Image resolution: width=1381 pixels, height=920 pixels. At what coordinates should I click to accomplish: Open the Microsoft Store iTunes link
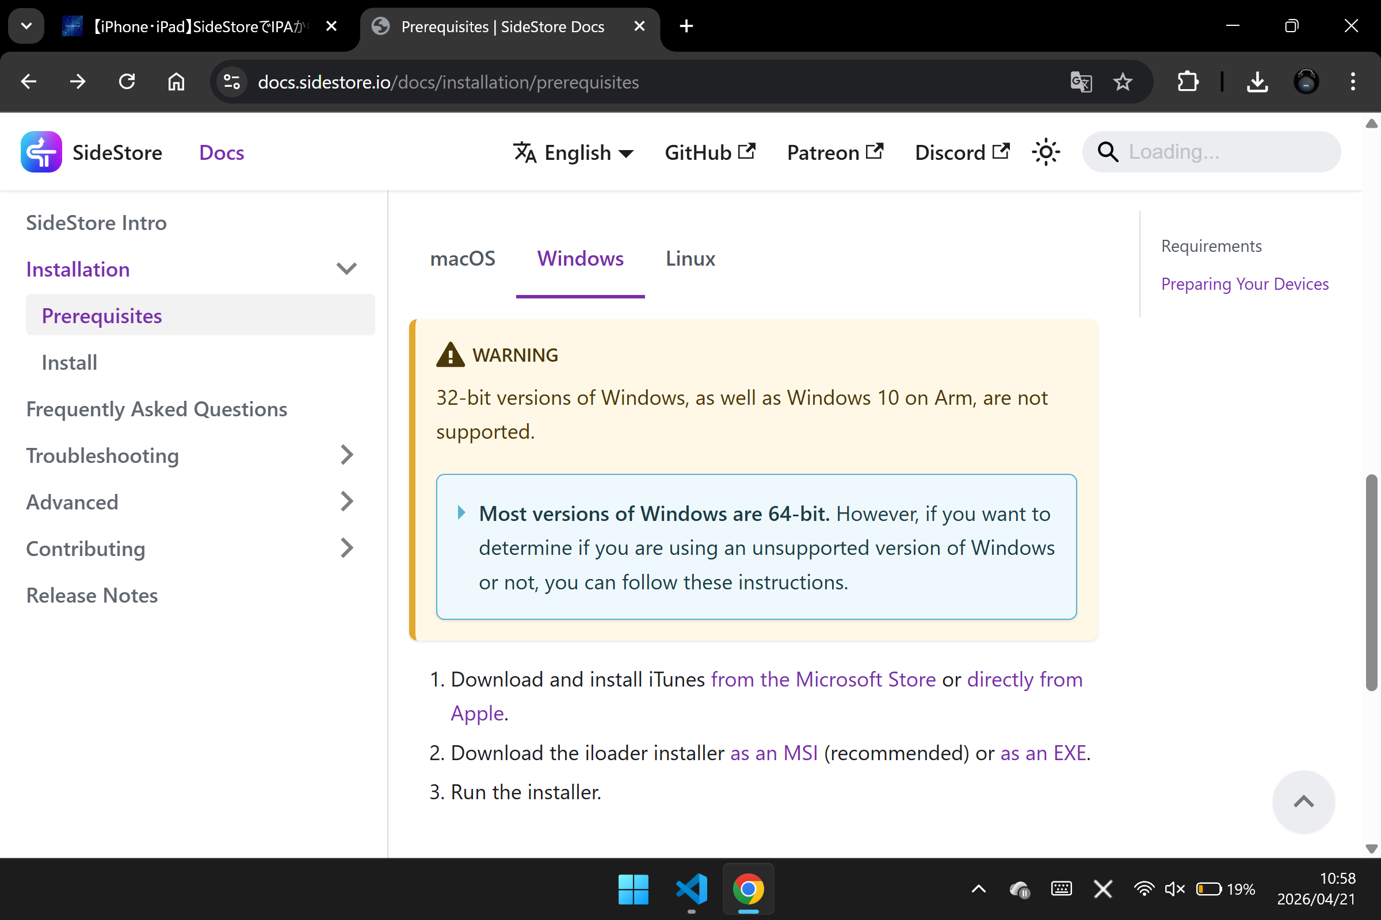coord(823,680)
